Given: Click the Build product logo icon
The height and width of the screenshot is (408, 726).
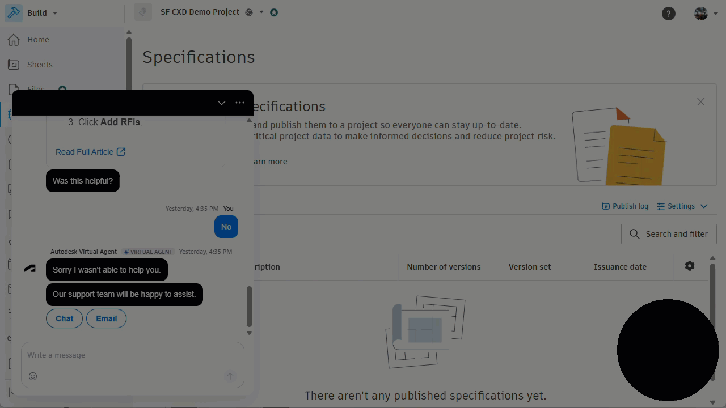Looking at the screenshot, I should tap(14, 12).
